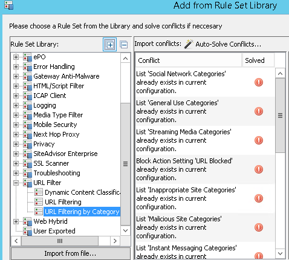This screenshot has width=289, height=260.
Task: Click the Logging rule set icon
Action: (x=27, y=105)
